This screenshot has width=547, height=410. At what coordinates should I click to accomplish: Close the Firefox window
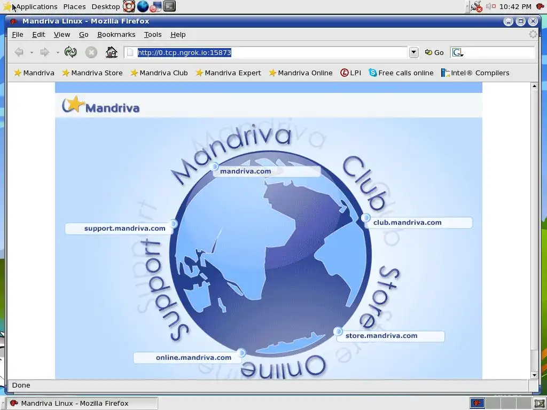tap(533, 21)
